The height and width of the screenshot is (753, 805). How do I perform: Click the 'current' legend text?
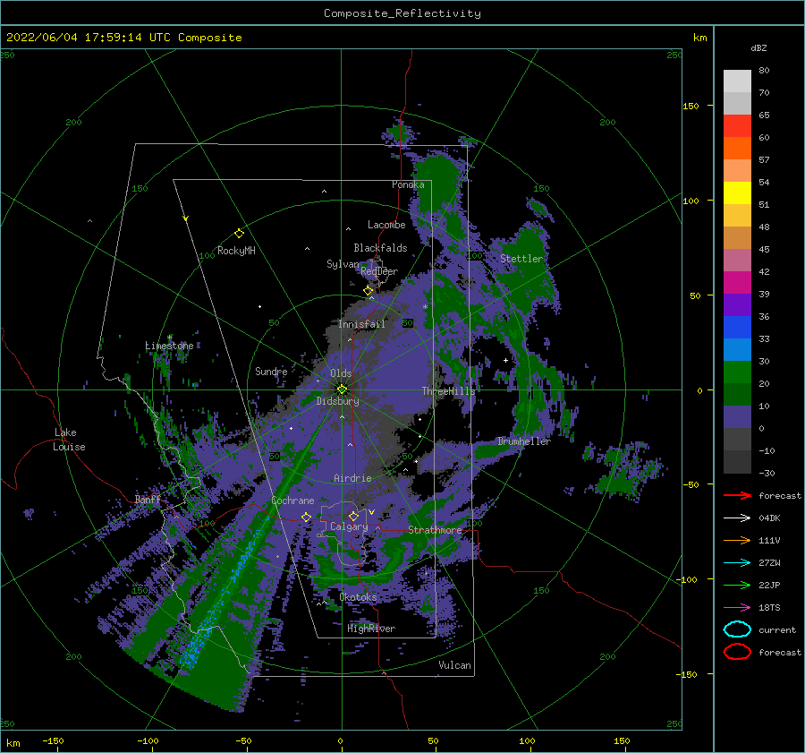coord(777,629)
